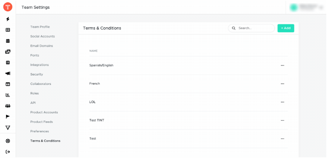Screen dimensions: 327x158
Task: Click the Test terms entry
Action: click(x=93, y=139)
